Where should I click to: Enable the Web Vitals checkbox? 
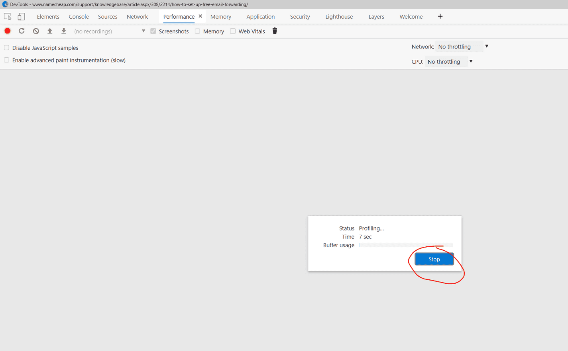[233, 31]
